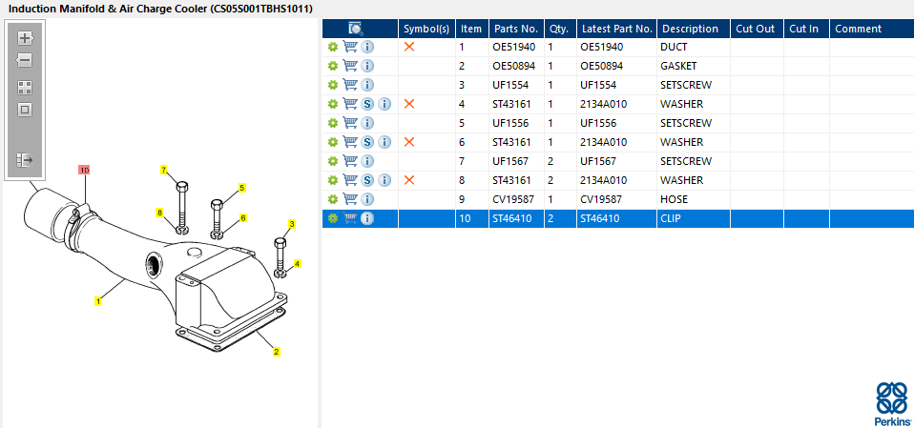Add GASKET OE50894 to cart
914x428 pixels.
point(350,66)
